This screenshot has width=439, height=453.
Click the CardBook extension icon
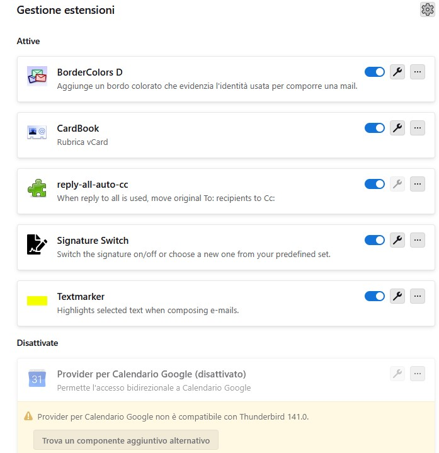pos(37,132)
